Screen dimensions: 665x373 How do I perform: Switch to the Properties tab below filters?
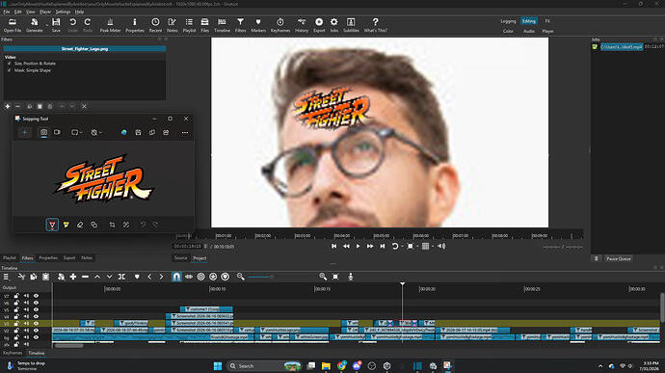pos(48,258)
